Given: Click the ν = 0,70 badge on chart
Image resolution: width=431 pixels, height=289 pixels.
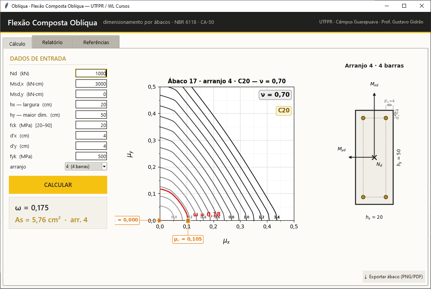Looking at the screenshot, I should [275, 95].
